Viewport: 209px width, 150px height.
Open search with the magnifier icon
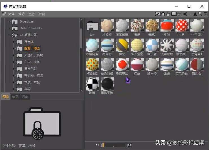click(200, 14)
